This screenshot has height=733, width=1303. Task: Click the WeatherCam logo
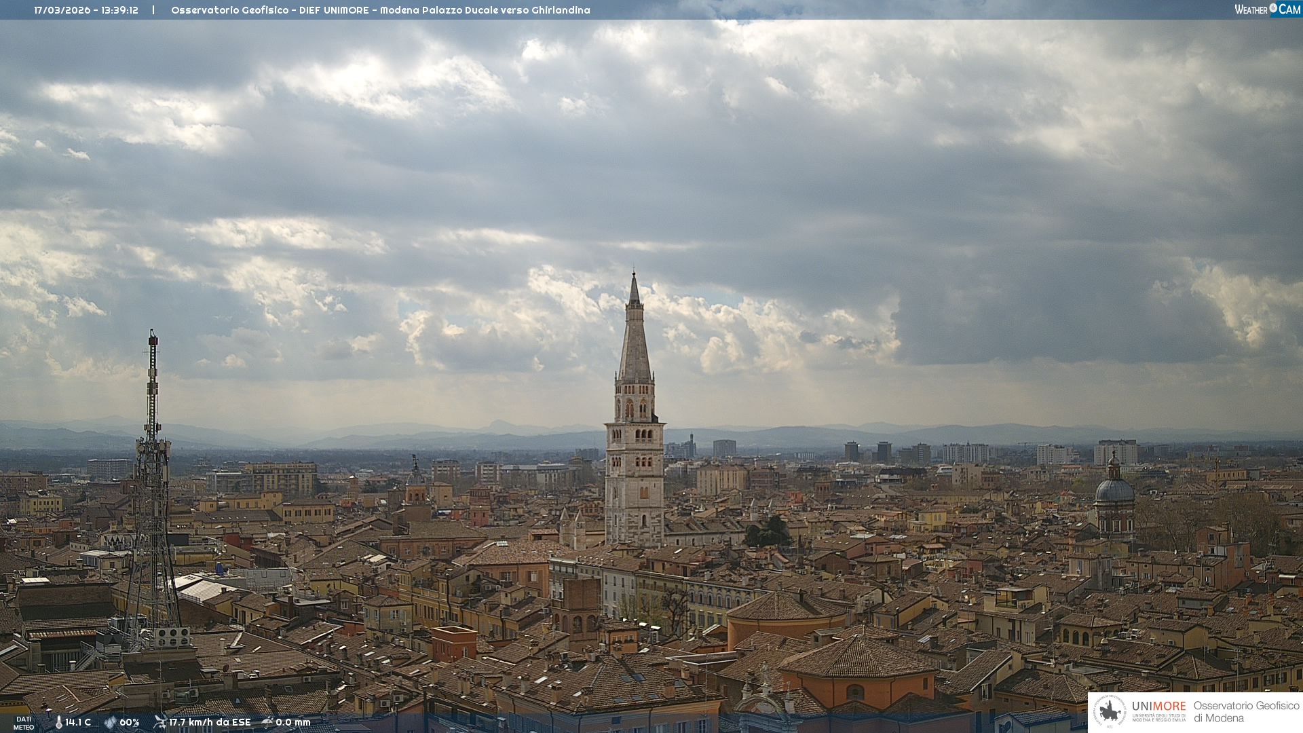pos(1267,10)
